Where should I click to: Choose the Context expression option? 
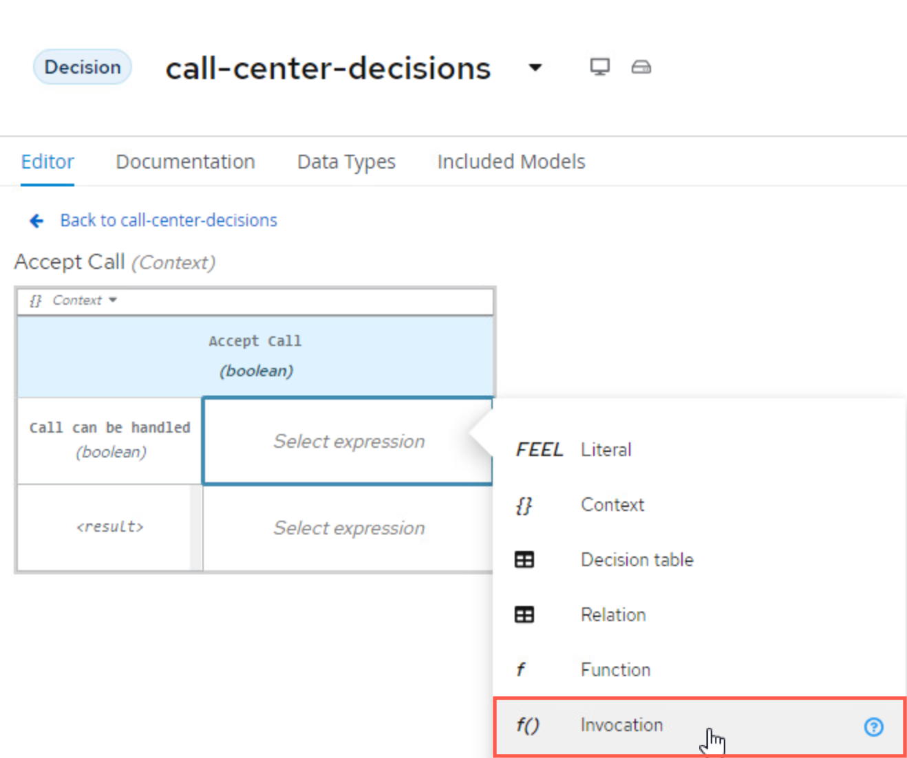click(x=700, y=505)
